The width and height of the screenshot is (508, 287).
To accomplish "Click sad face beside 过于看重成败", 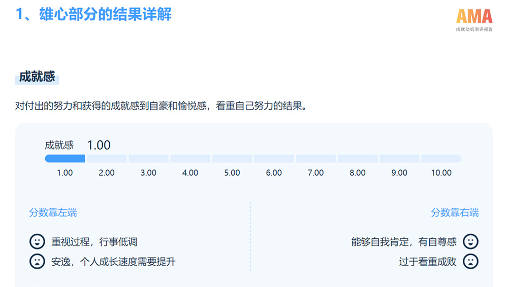I will coord(470,261).
